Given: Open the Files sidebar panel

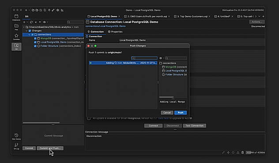Looking at the screenshot, I should tap(16, 27).
